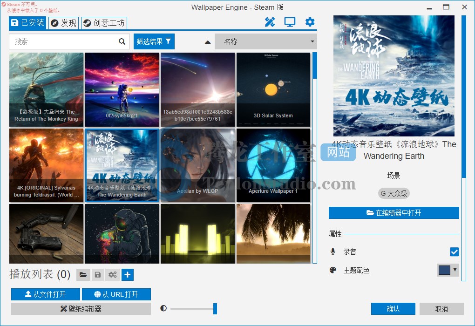Select the pistol on wood wallpaper
This screenshot has height=326, width=475.
[x=47, y=234]
